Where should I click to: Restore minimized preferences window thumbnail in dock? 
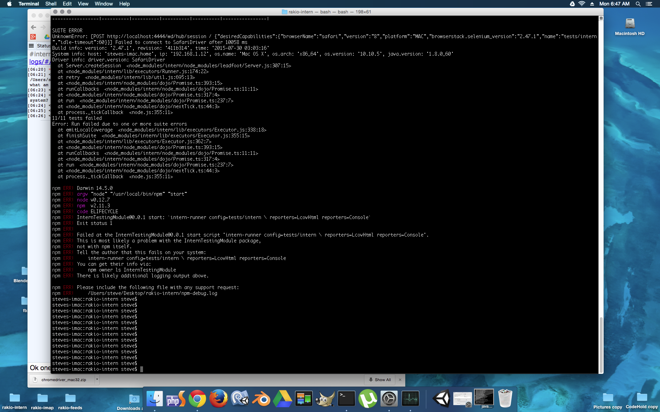(463, 400)
